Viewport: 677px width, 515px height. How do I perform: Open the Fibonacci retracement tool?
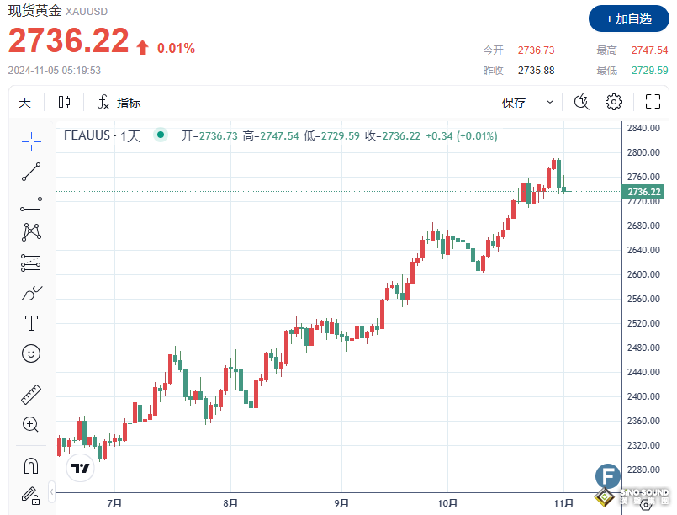31,202
